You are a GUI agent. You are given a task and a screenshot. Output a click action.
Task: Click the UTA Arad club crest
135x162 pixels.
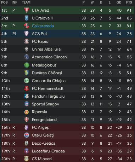(x=27, y=10)
